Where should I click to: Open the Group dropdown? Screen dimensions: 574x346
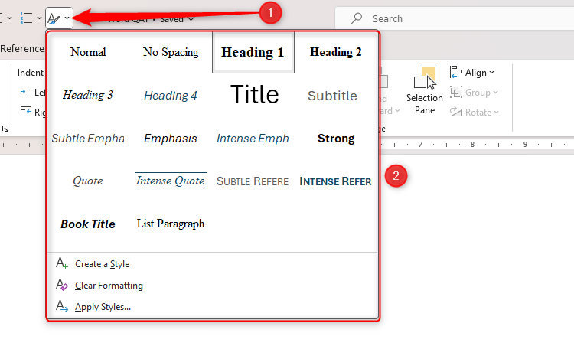474,93
